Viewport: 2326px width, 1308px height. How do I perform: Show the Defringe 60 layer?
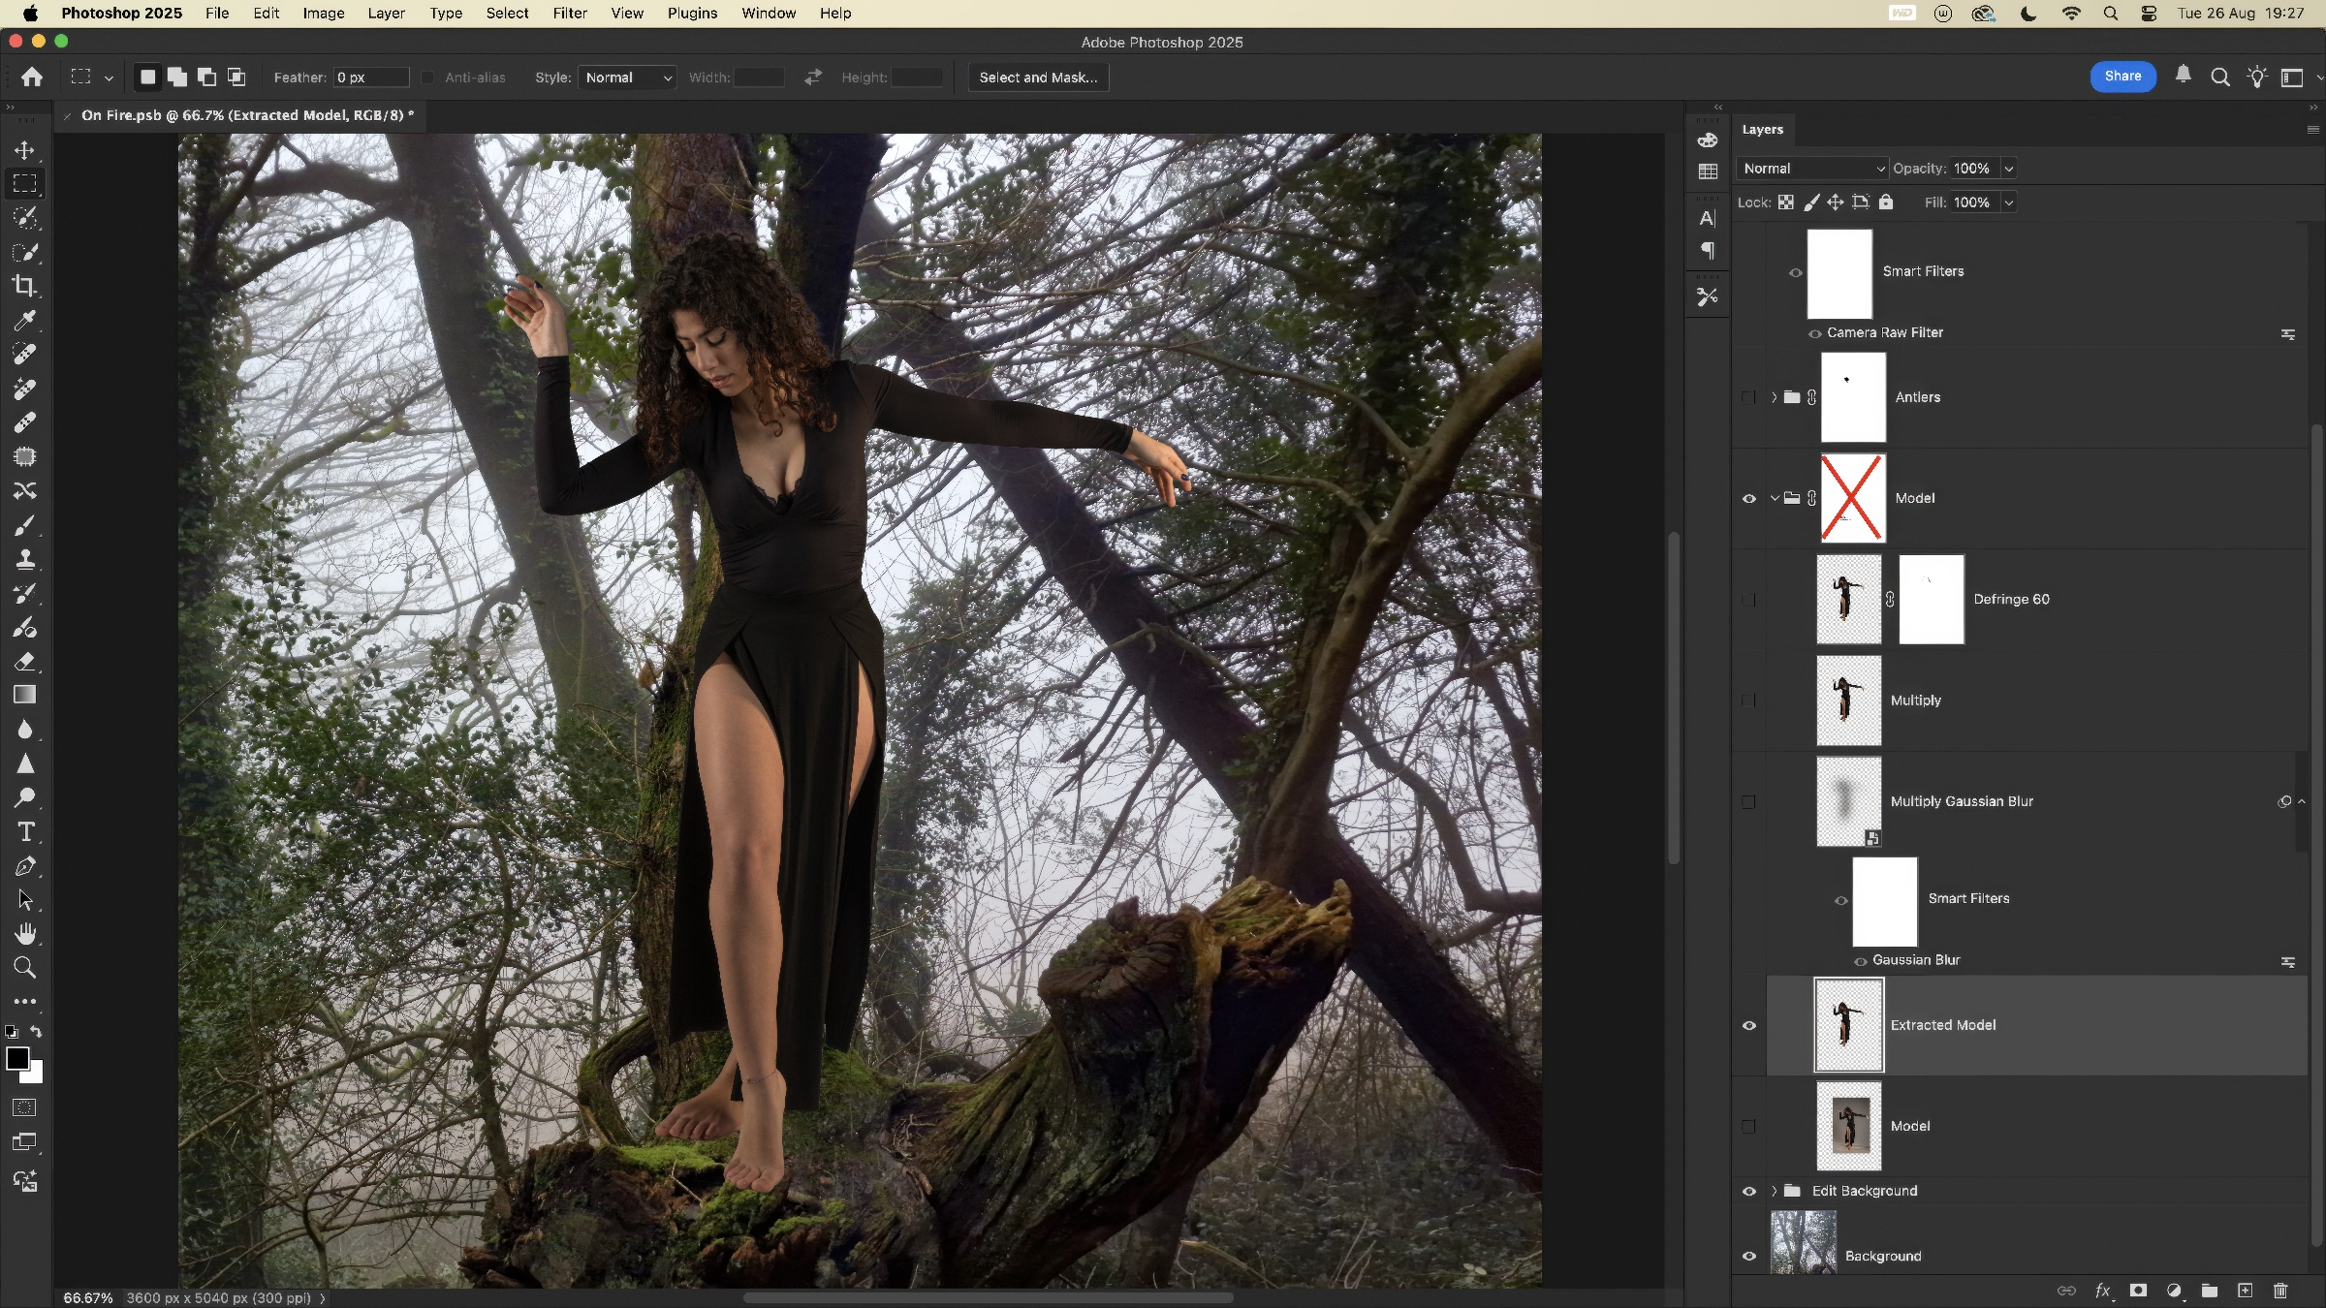(x=1748, y=600)
